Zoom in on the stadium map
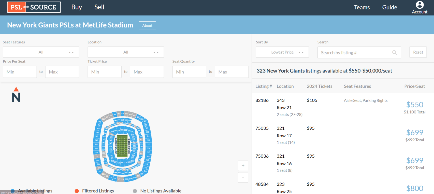The image size is (434, 194). (x=243, y=166)
